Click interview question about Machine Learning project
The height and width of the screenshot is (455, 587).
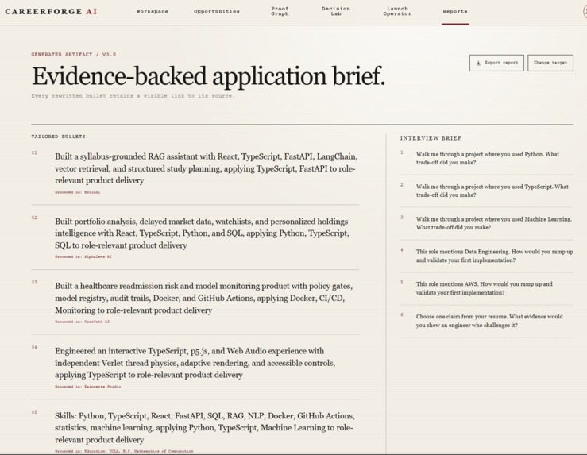click(494, 223)
